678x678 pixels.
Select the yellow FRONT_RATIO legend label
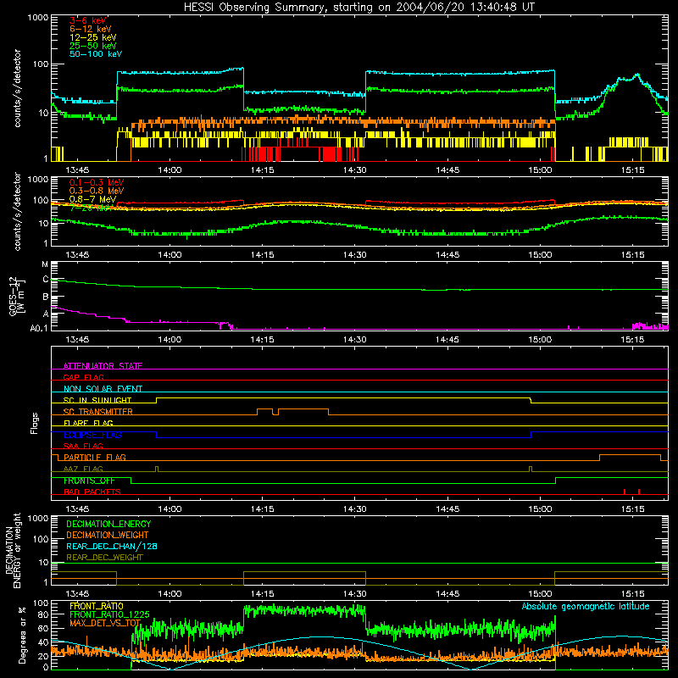(x=97, y=606)
